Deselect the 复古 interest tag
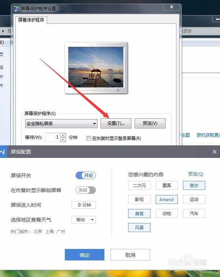The height and width of the screenshot is (277, 220). point(194,186)
